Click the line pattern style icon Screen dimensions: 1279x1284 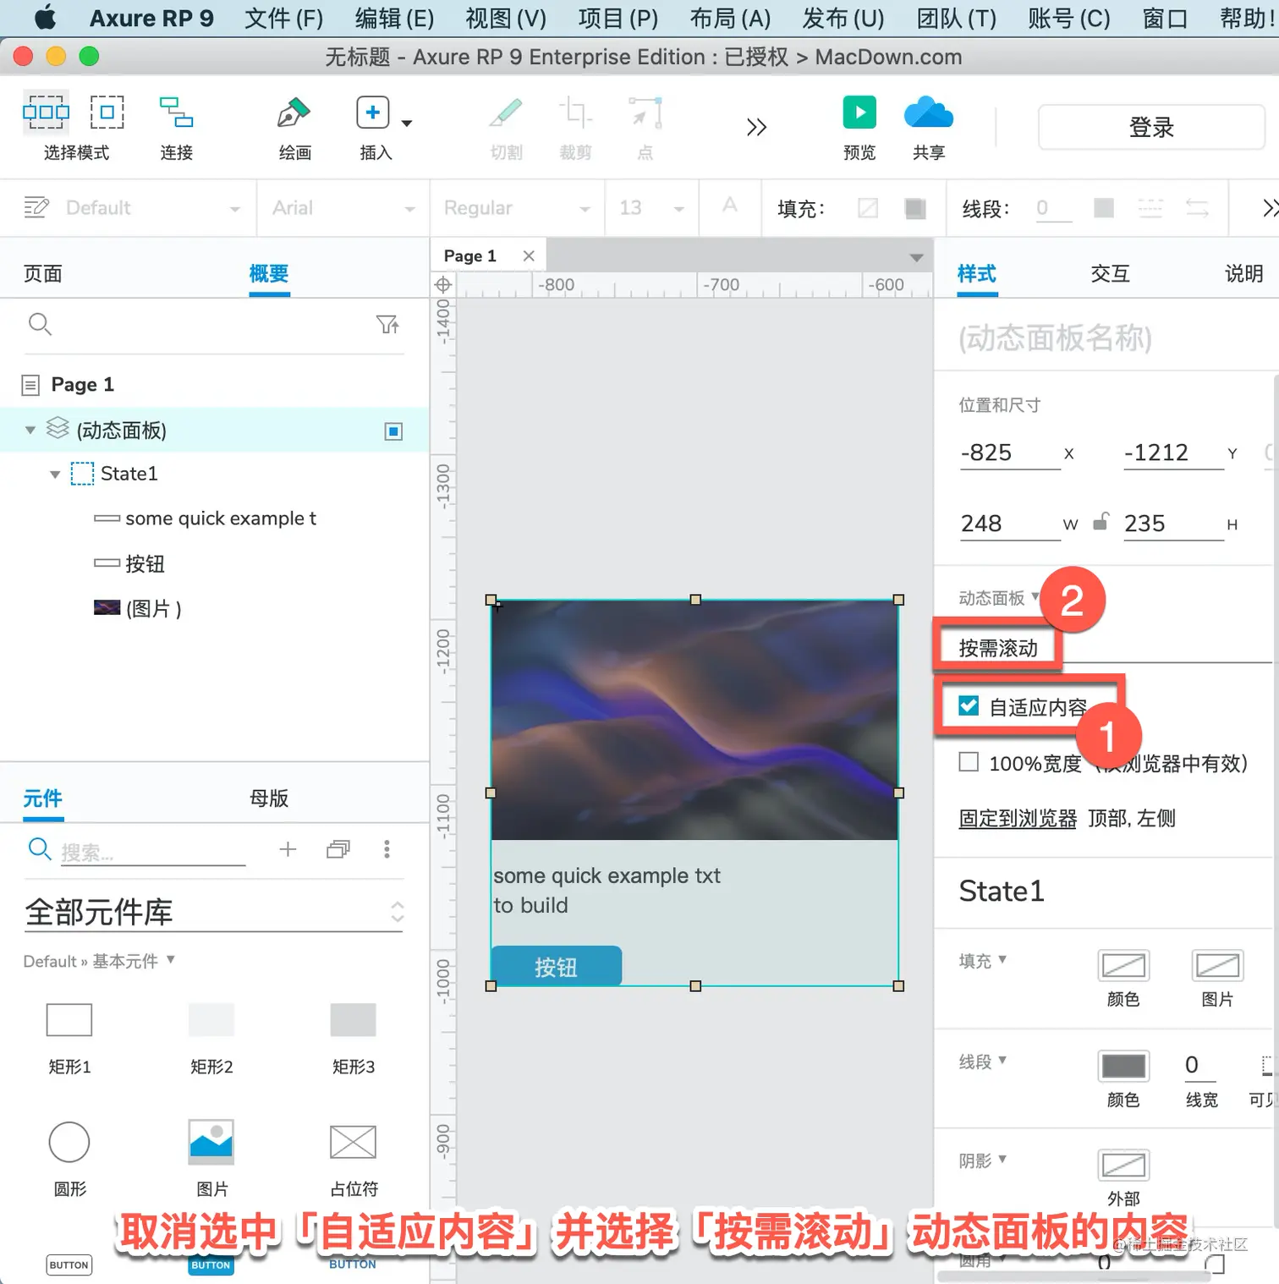point(1150,208)
